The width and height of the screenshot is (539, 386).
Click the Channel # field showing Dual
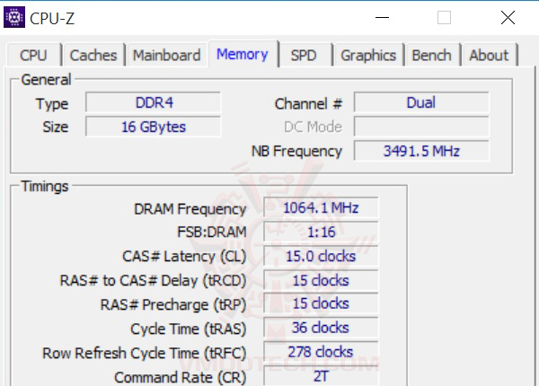[421, 102]
